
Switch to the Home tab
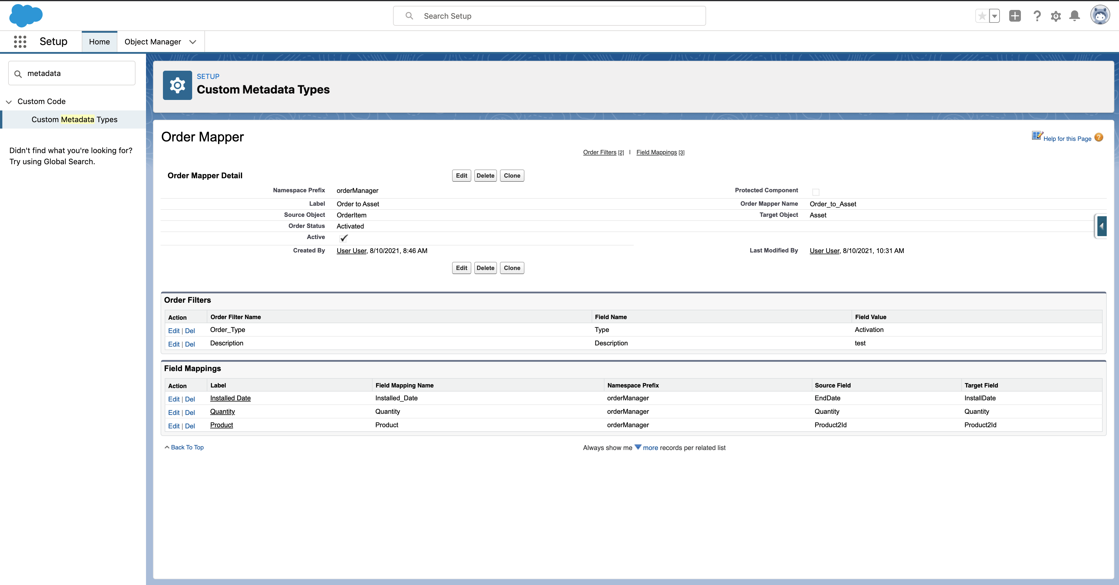[99, 42]
